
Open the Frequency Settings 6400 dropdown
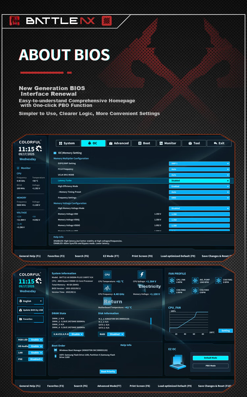tap(199, 198)
